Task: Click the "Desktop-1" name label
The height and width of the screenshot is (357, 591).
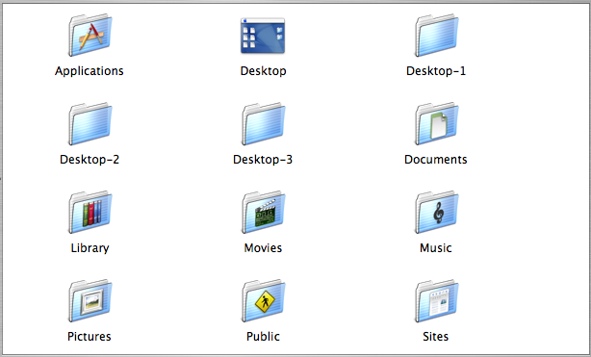Action: pos(436,71)
